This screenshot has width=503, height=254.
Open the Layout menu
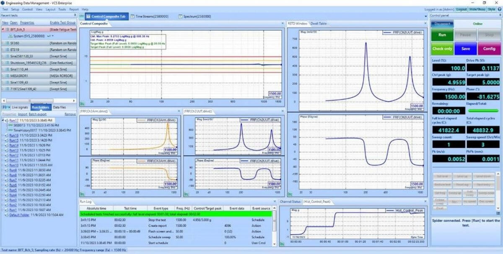[50, 9]
